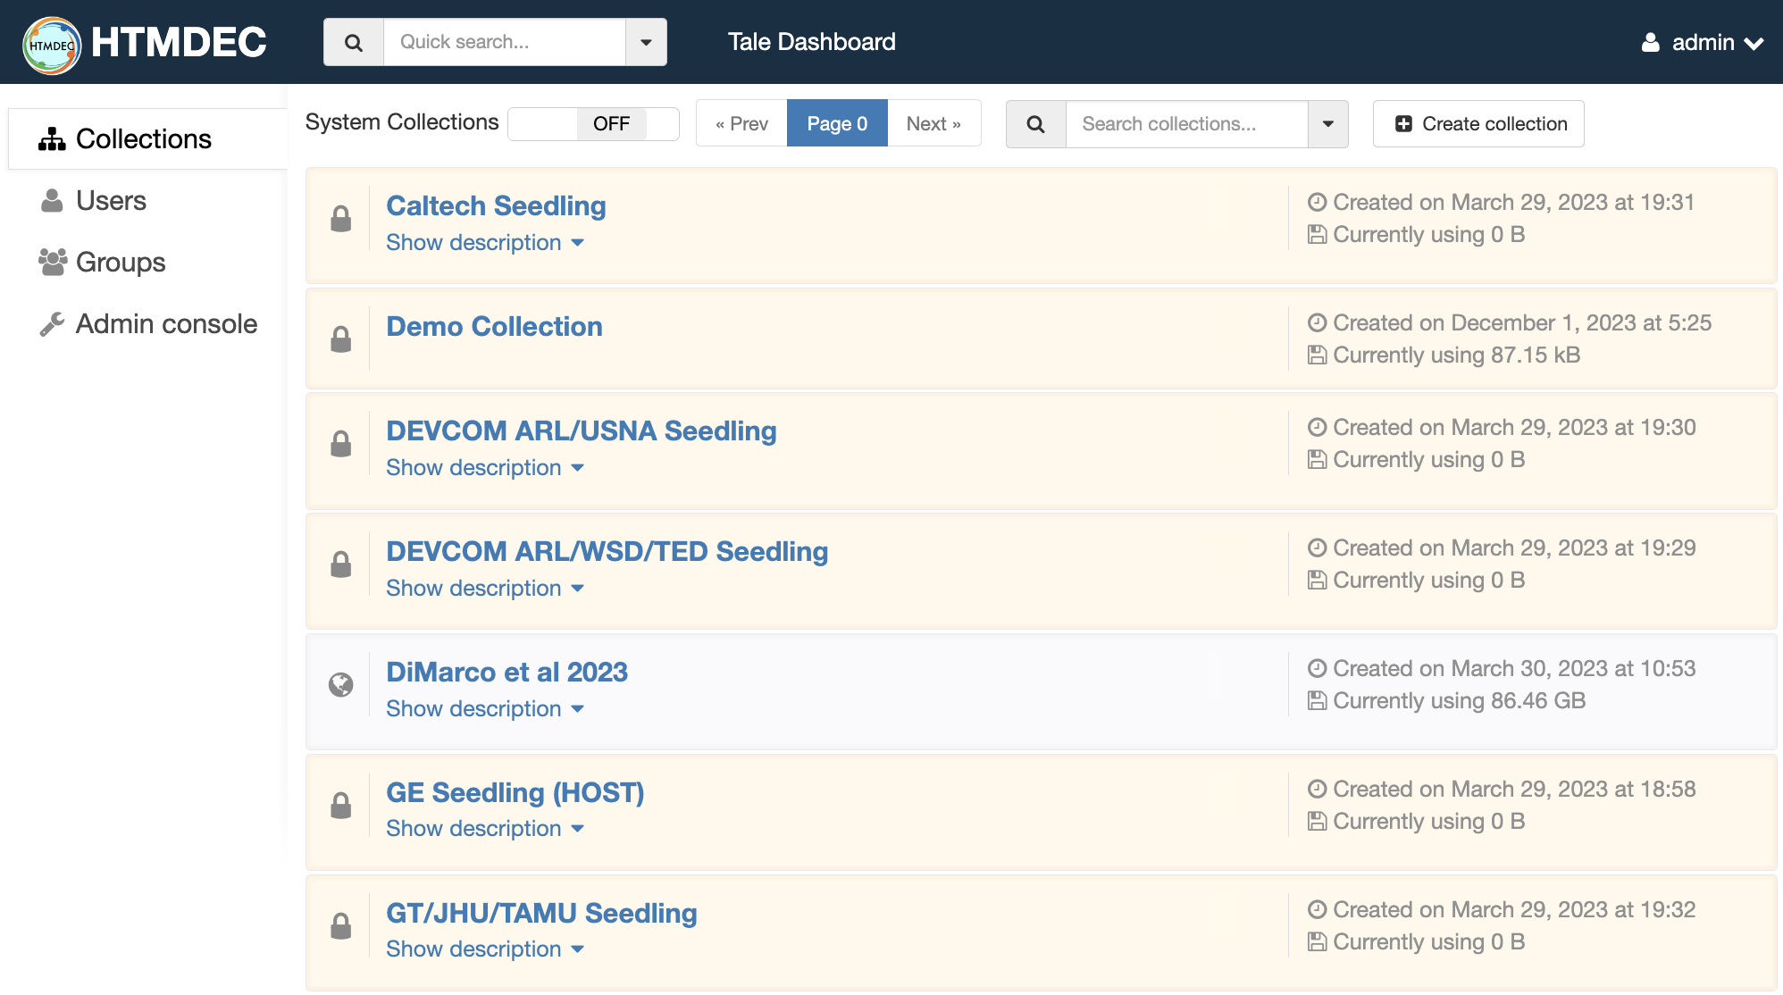Viewport: 1783px width, 995px height.
Task: Open the collection search options dropdown arrow
Action: tap(1327, 124)
